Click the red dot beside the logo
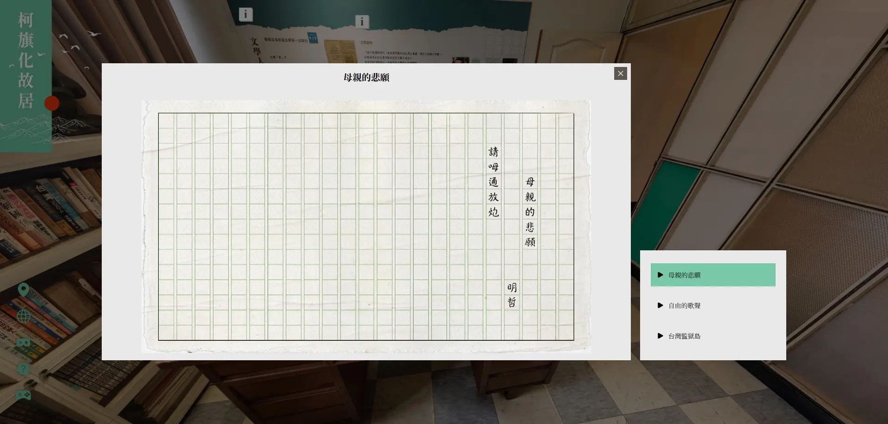The width and height of the screenshot is (888, 424). [51, 103]
